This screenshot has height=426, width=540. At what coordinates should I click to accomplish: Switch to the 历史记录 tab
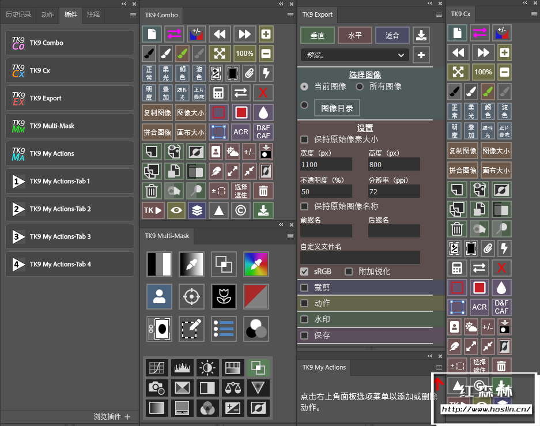(18, 15)
